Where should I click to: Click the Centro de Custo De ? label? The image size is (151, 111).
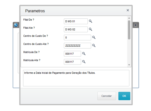36,36
